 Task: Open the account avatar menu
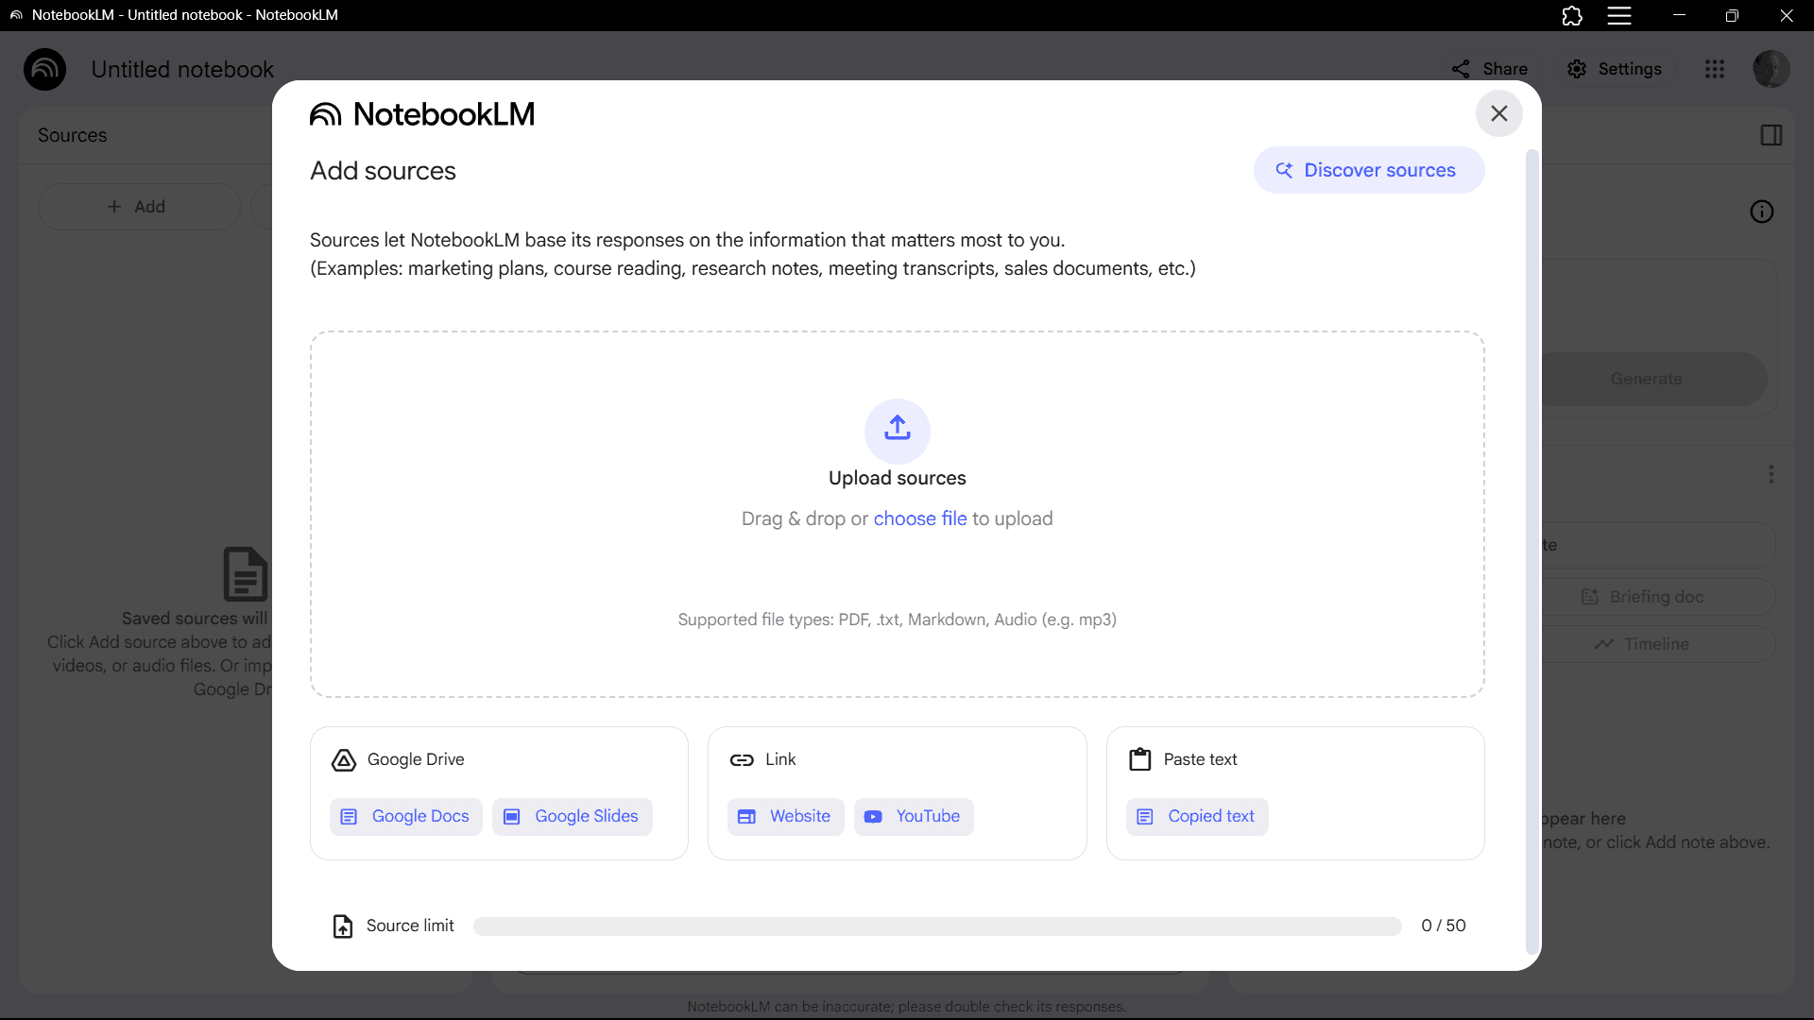tap(1771, 69)
